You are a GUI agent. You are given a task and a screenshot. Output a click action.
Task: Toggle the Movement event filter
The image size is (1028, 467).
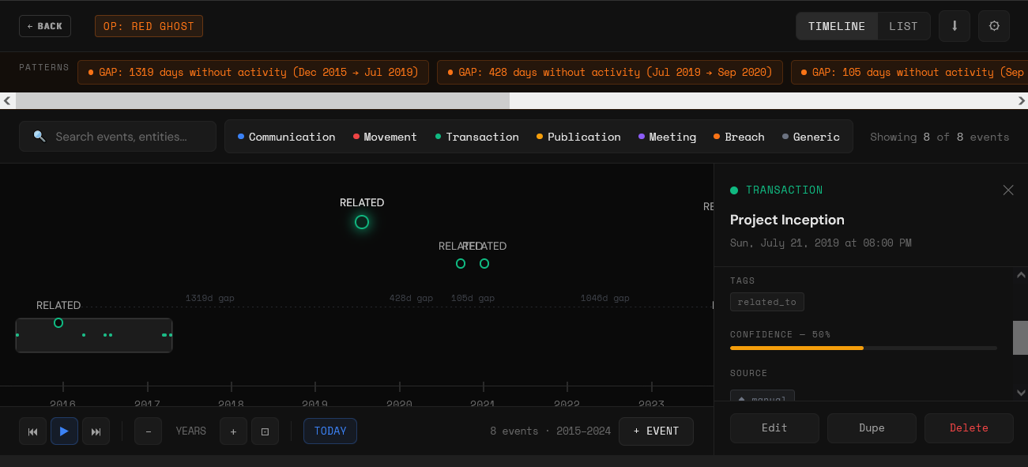tap(385, 137)
